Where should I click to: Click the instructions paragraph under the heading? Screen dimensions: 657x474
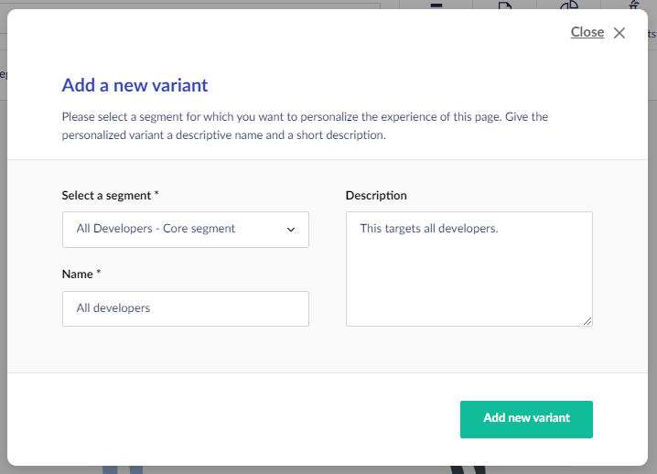coord(305,126)
